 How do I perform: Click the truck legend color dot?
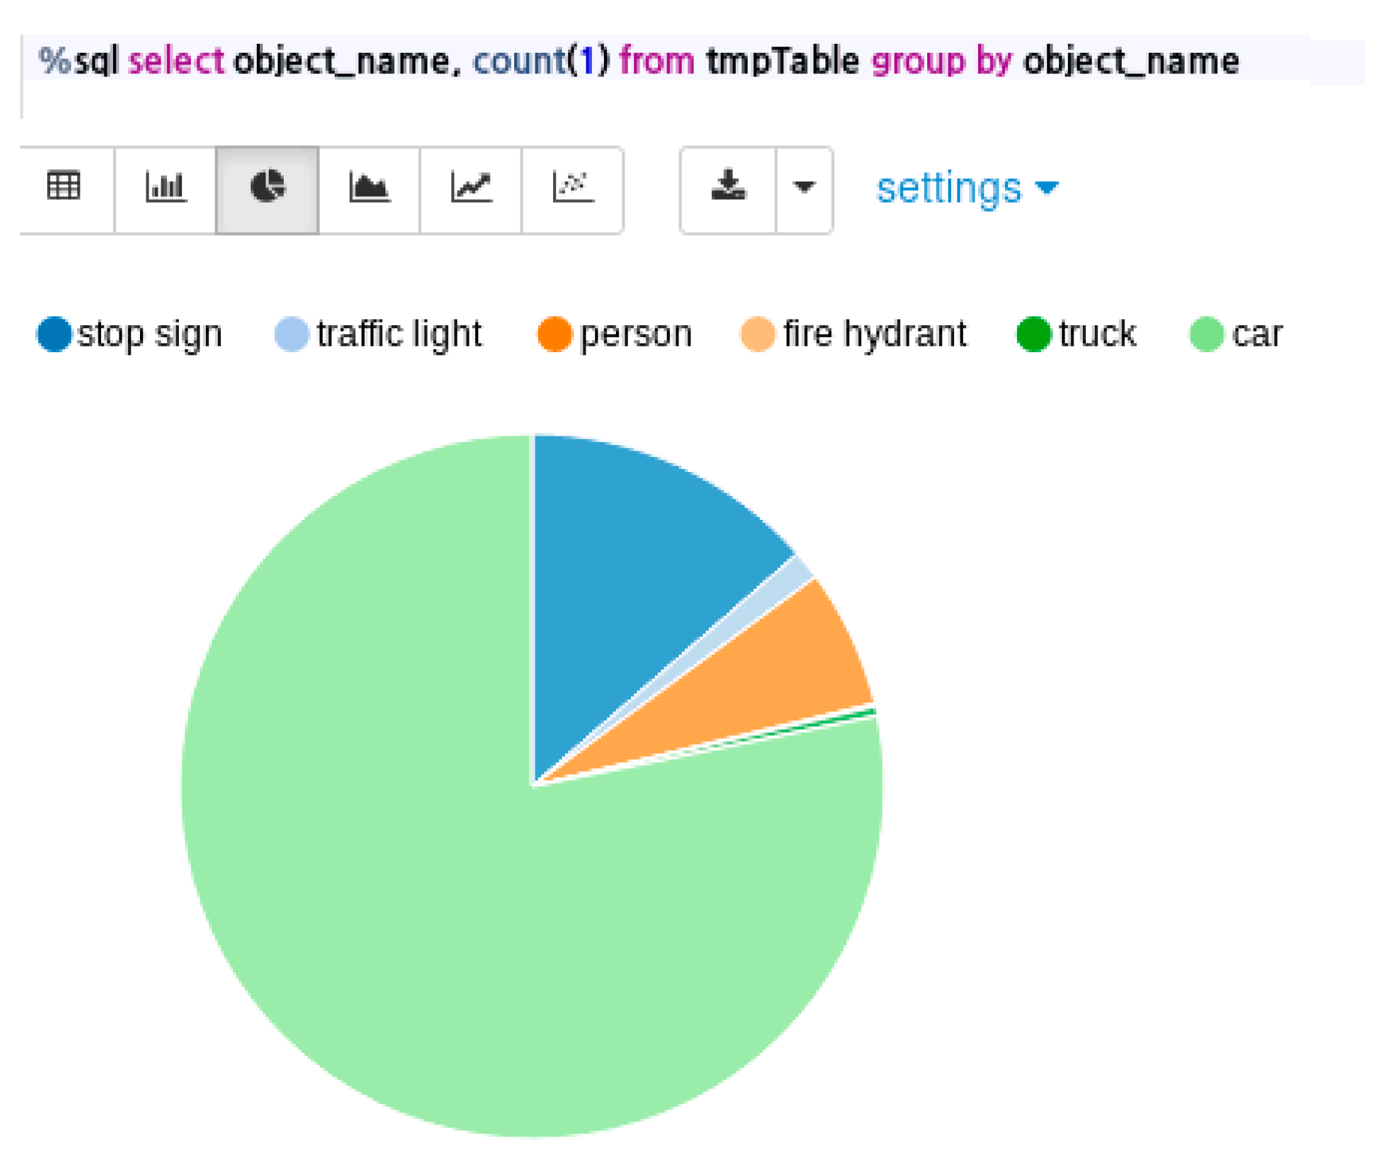point(1033,334)
